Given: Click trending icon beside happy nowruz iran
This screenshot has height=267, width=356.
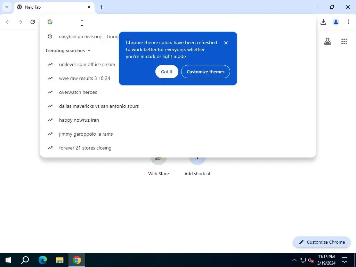Looking at the screenshot, I should [50, 120].
